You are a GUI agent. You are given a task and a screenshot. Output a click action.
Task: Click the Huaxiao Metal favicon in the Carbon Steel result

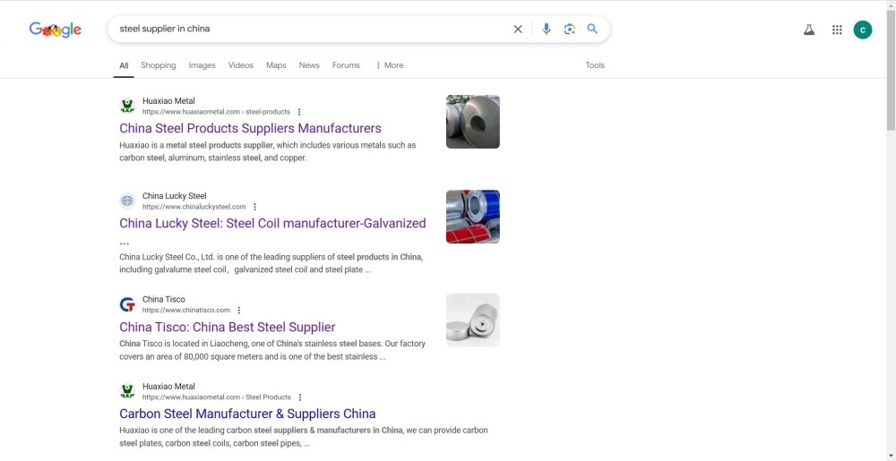(x=127, y=391)
